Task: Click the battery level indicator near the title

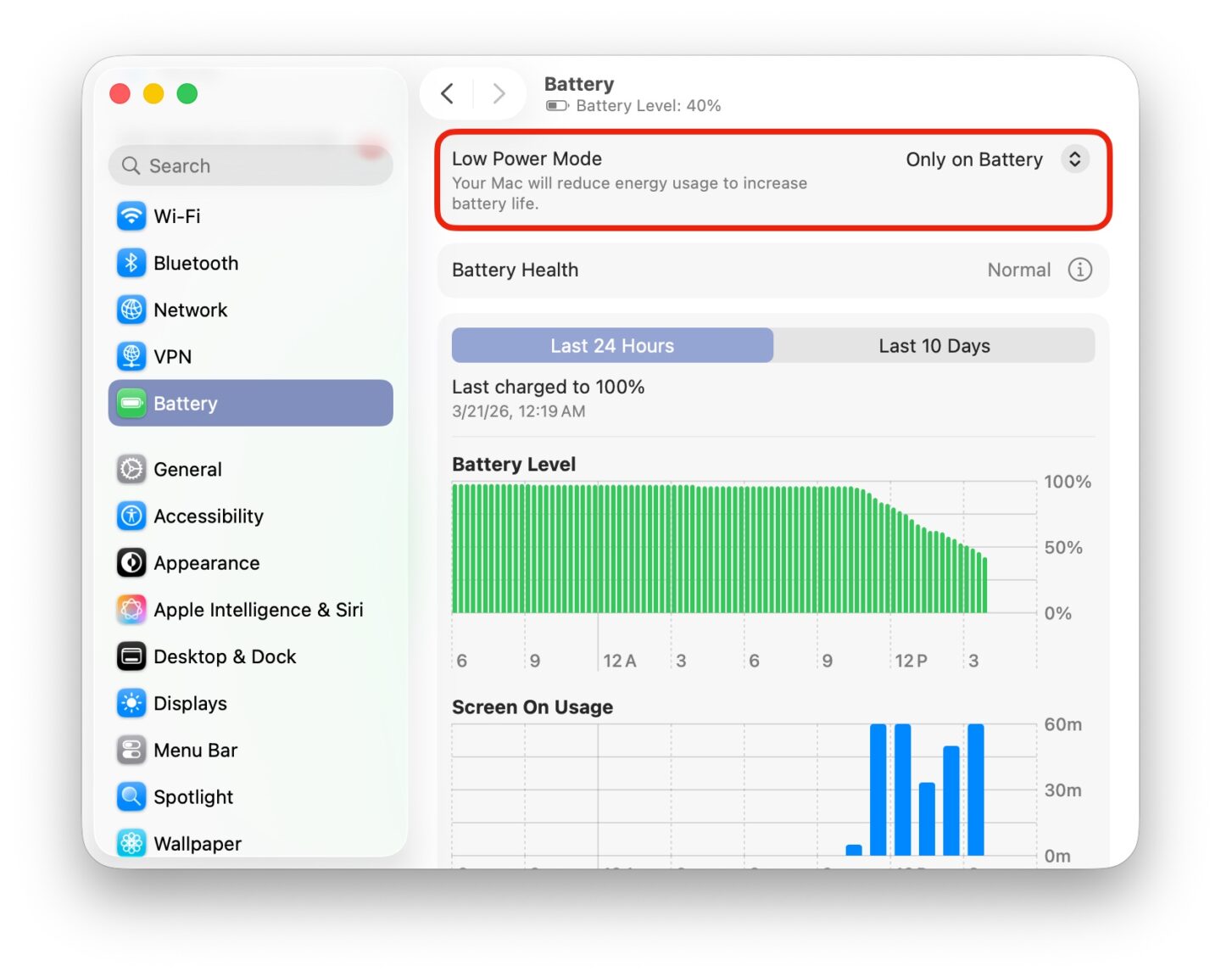Action: pos(557,105)
